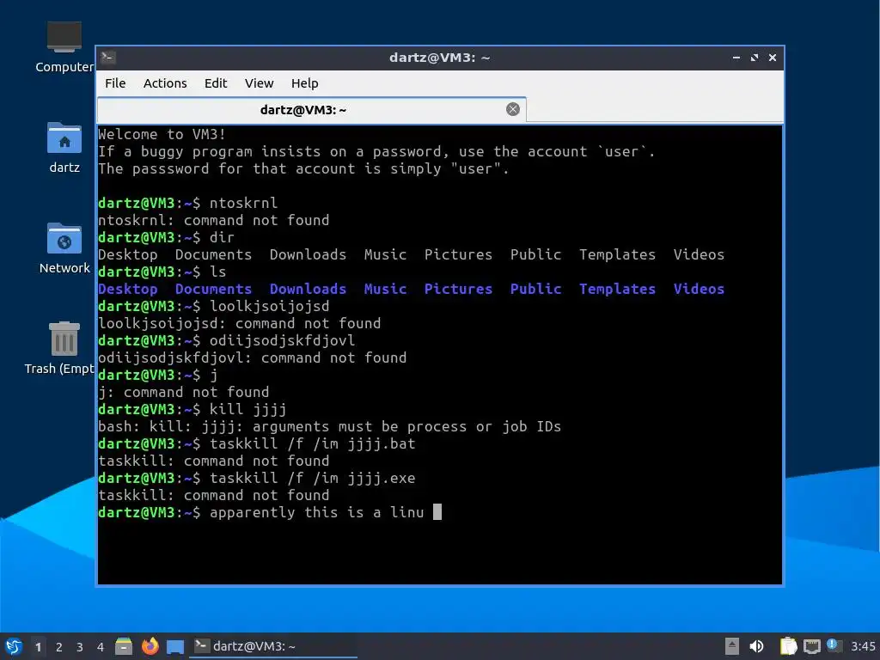Click the white 'Music' in dir output
Viewport: 880px width, 660px height.
[x=385, y=254]
